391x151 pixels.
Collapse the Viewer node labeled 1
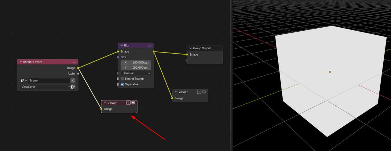pyautogui.click(x=176, y=92)
